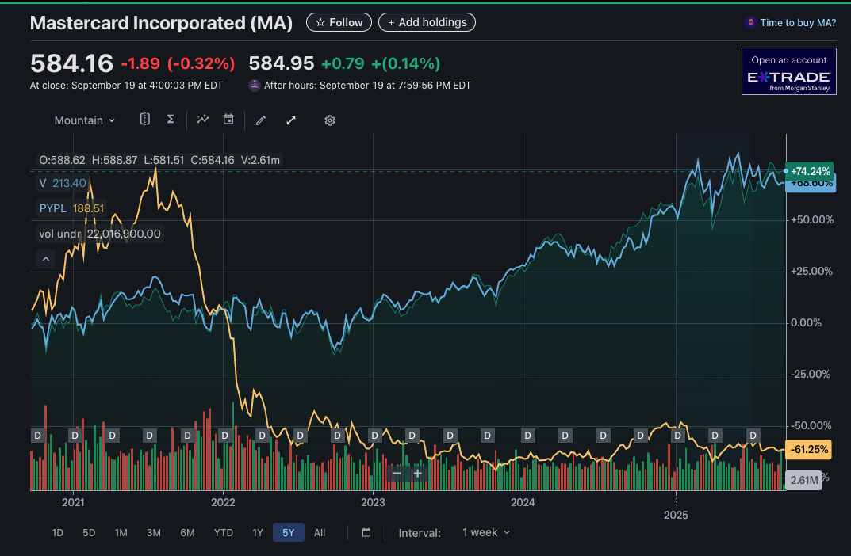The width and height of the screenshot is (851, 556).
Task: Open the Mountain chart type dropdown
Action: pyautogui.click(x=84, y=120)
